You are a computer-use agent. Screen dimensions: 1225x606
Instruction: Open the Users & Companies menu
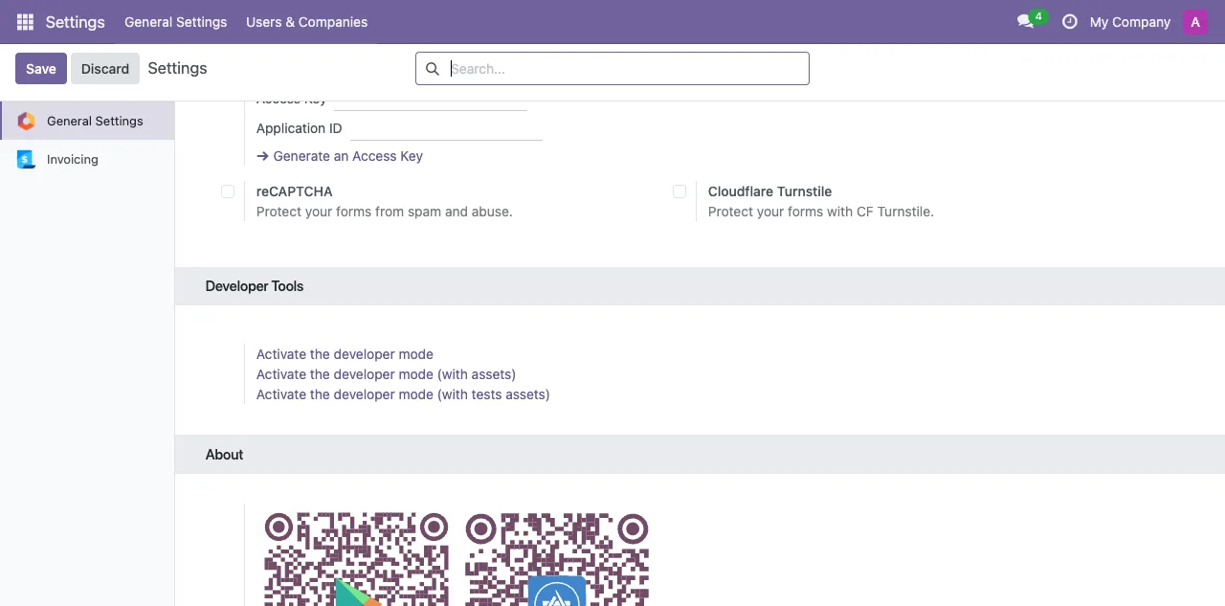[306, 22]
